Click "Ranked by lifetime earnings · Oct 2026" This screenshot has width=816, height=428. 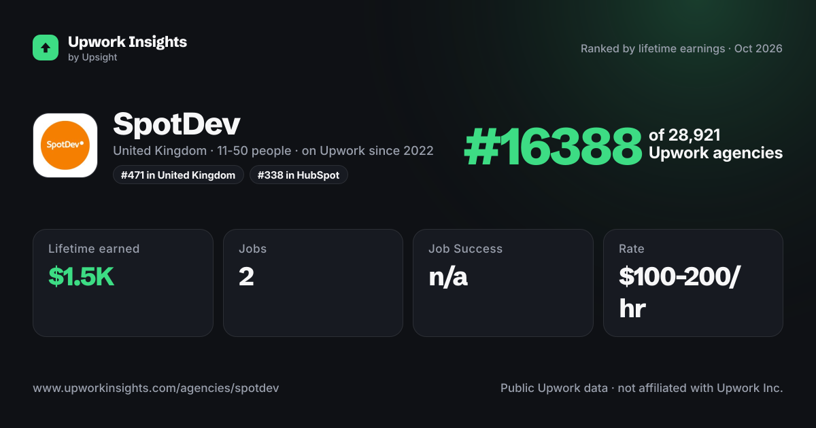pyautogui.click(x=681, y=49)
